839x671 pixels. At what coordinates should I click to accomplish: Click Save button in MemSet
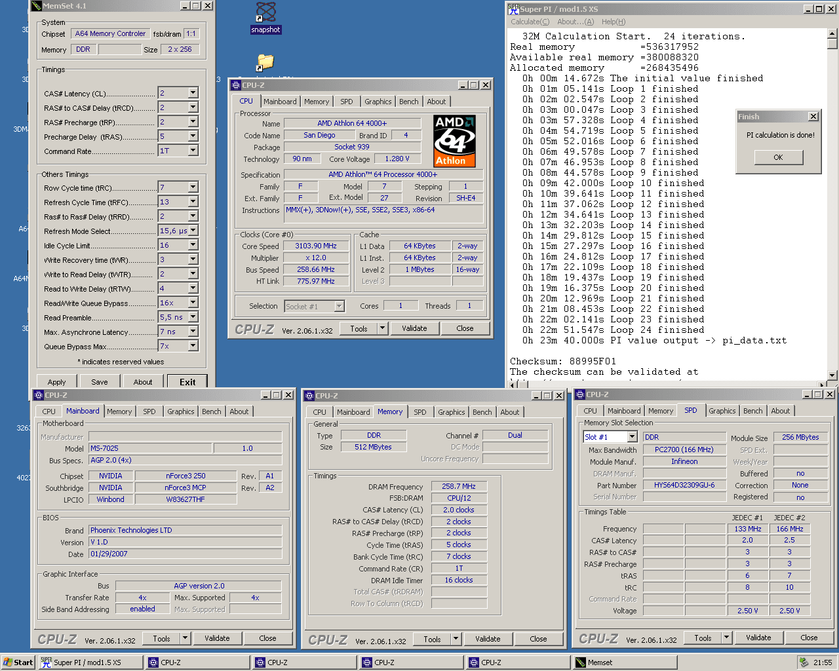tap(100, 382)
